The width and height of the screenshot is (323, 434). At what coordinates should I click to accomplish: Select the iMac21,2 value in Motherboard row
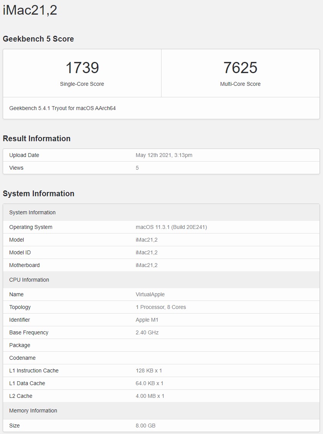tap(147, 265)
